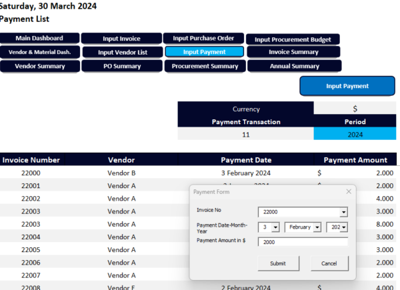The height and width of the screenshot is (290, 400).
Task: Open Input Procurement Budget page
Action: pos(293,39)
